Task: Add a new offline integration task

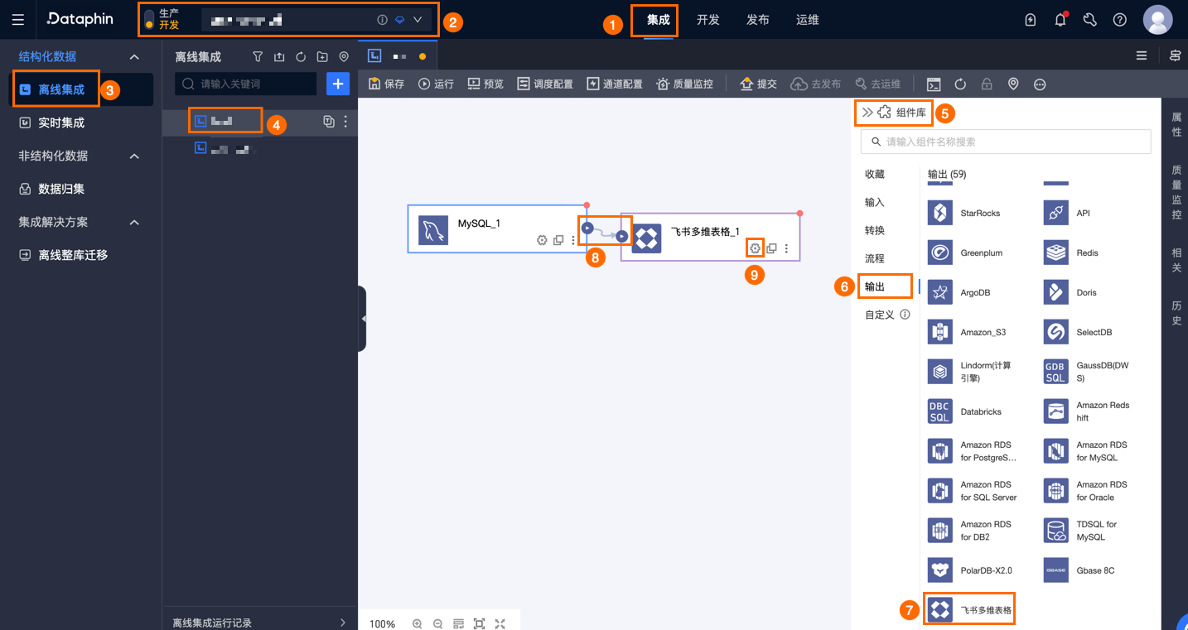Action: pyautogui.click(x=338, y=84)
